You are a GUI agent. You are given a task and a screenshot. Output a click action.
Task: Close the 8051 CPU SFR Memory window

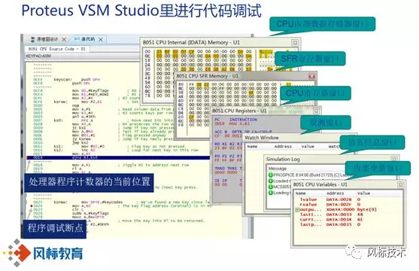point(311,77)
